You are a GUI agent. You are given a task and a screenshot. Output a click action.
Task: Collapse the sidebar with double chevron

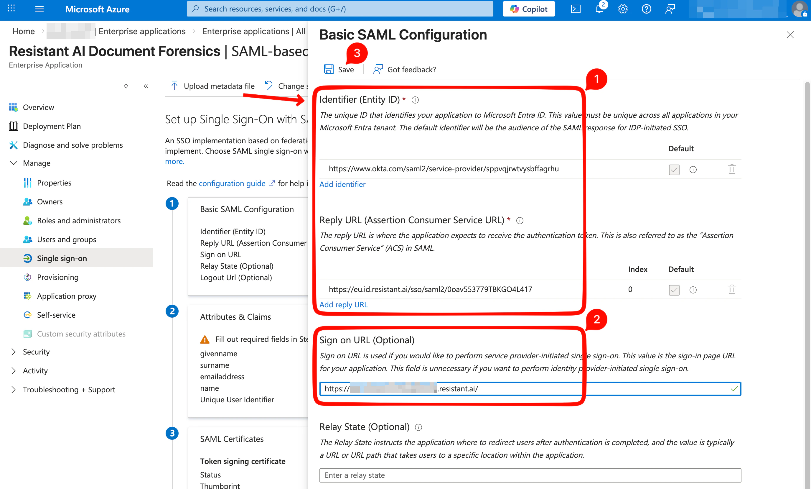click(x=146, y=86)
